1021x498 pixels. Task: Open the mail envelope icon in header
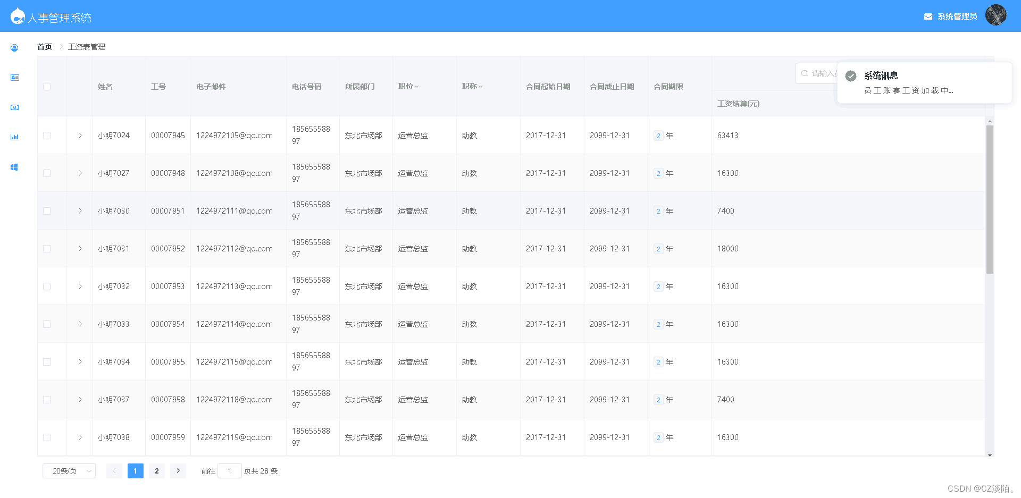click(928, 16)
